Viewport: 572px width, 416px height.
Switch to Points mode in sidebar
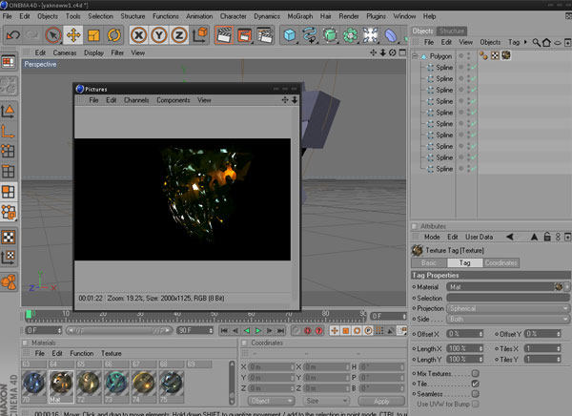[8, 151]
